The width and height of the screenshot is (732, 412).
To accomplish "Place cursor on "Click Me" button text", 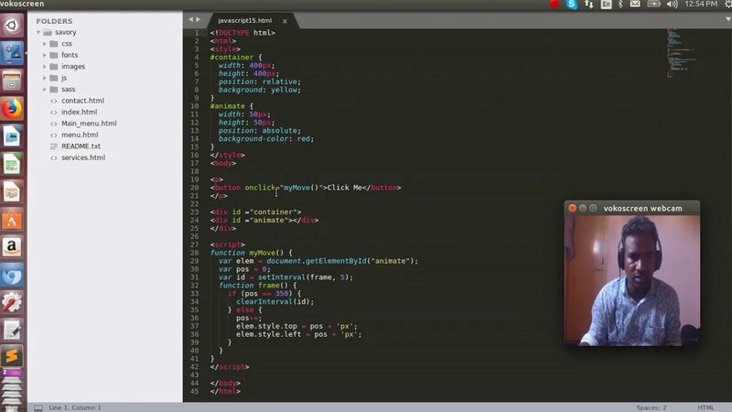I will (x=345, y=188).
